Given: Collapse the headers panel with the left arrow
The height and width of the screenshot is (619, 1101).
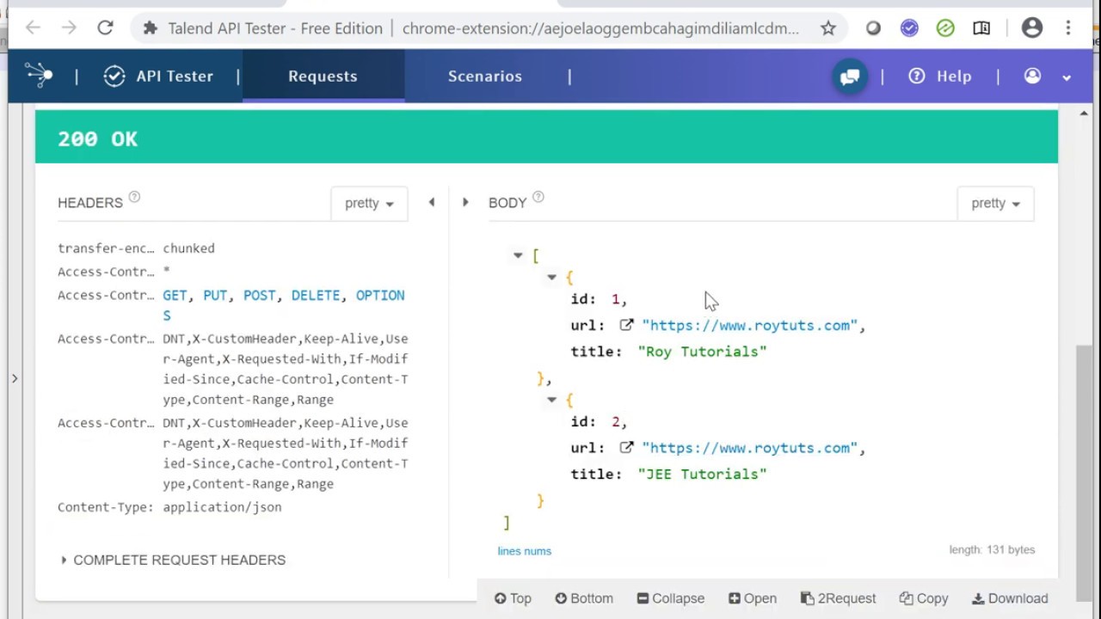Looking at the screenshot, I should pyautogui.click(x=432, y=202).
